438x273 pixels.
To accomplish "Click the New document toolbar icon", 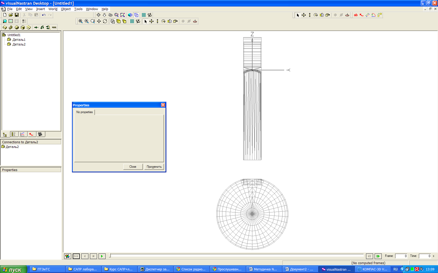I will (x=5, y=15).
